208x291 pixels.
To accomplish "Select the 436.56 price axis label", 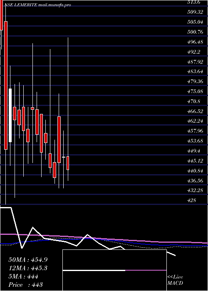I will tap(195, 180).
